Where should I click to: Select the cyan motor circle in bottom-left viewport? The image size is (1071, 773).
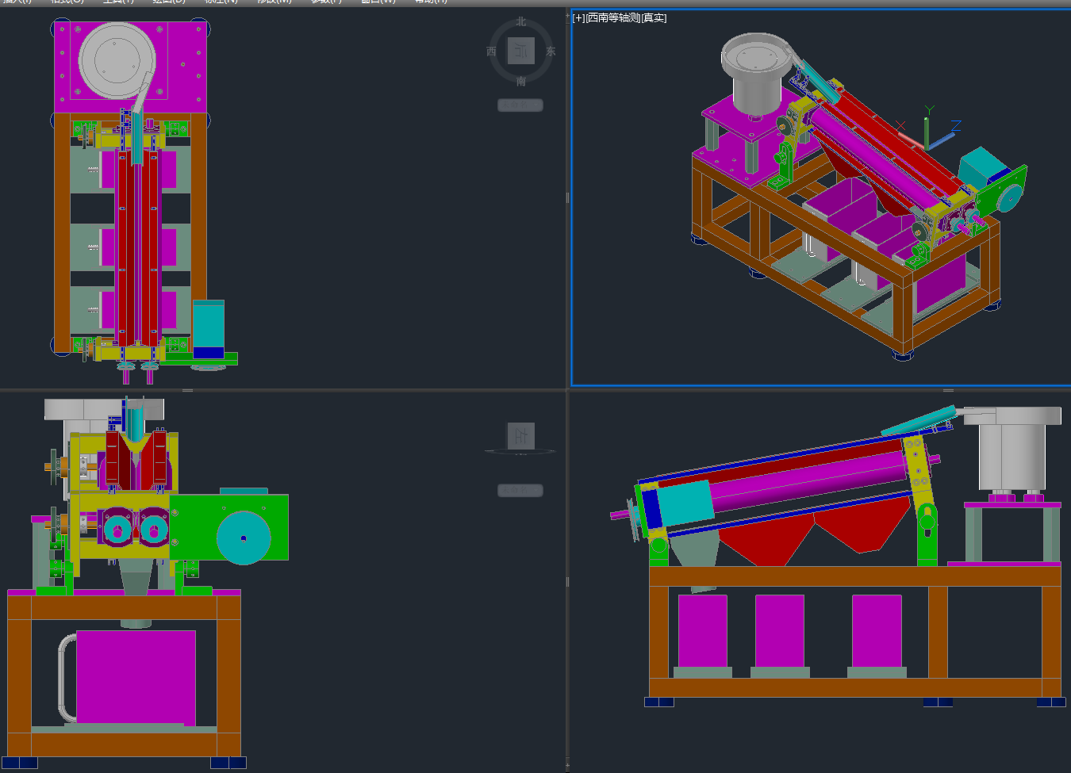(244, 538)
